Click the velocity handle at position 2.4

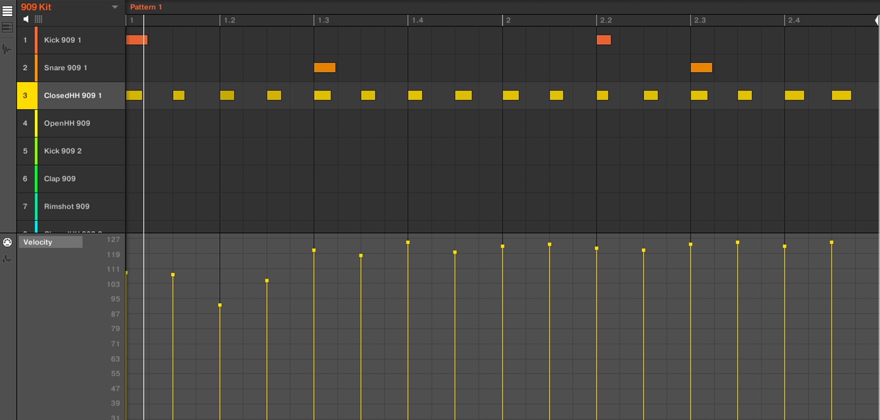pos(784,247)
